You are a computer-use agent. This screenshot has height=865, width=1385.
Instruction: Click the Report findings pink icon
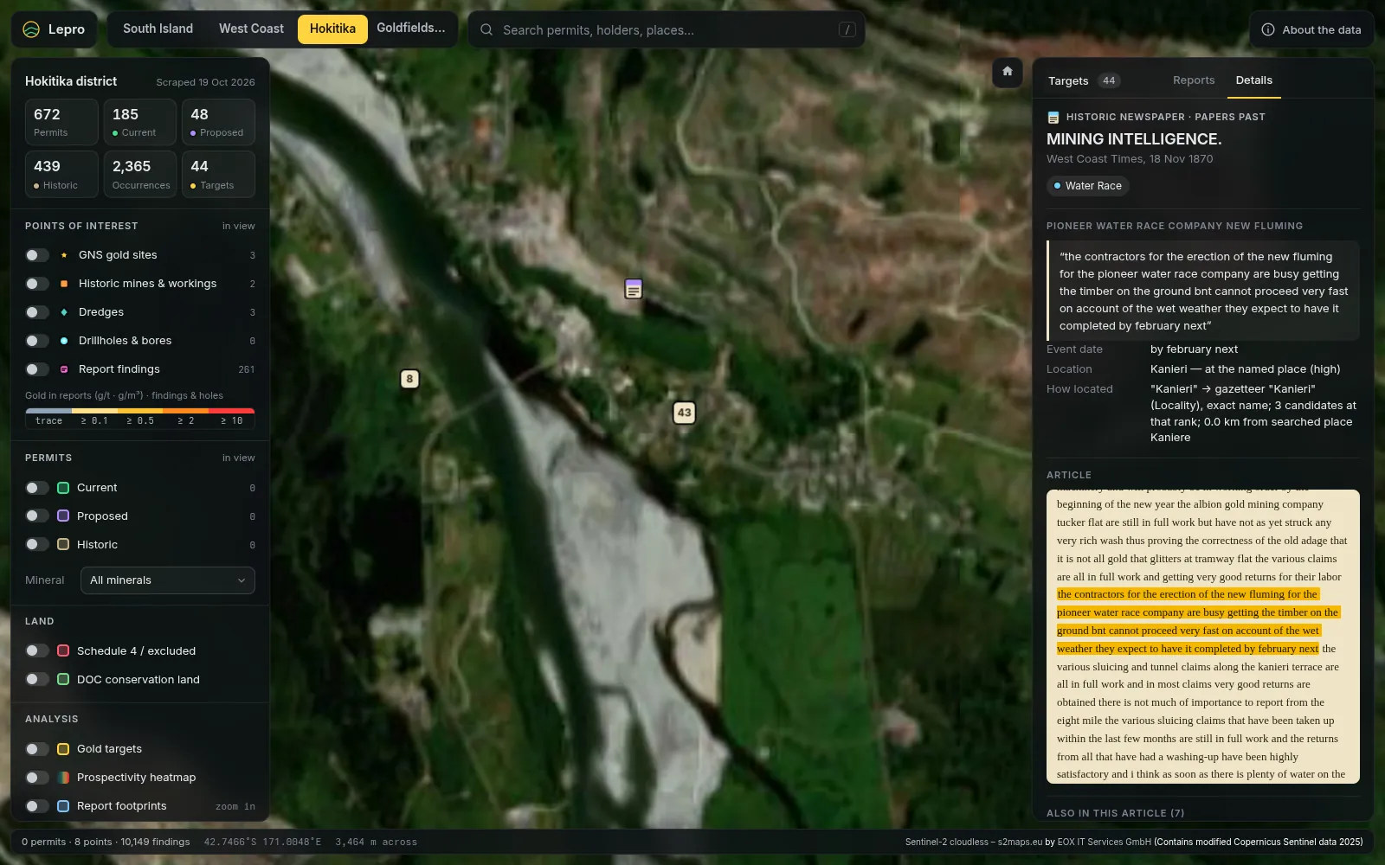coord(64,369)
